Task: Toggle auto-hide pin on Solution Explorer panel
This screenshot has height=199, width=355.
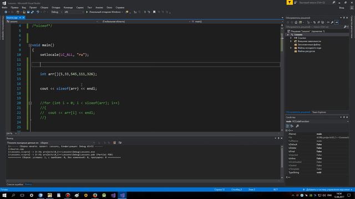Action: tap(344, 18)
